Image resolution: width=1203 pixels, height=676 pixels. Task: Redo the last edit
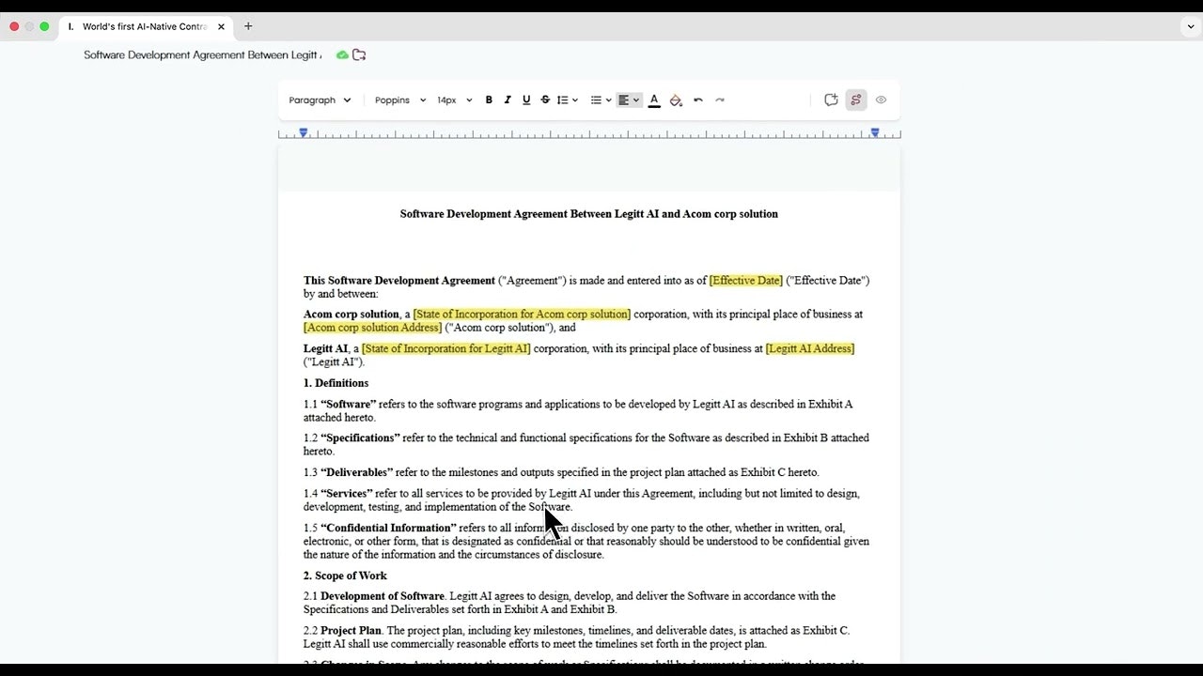coord(720,100)
